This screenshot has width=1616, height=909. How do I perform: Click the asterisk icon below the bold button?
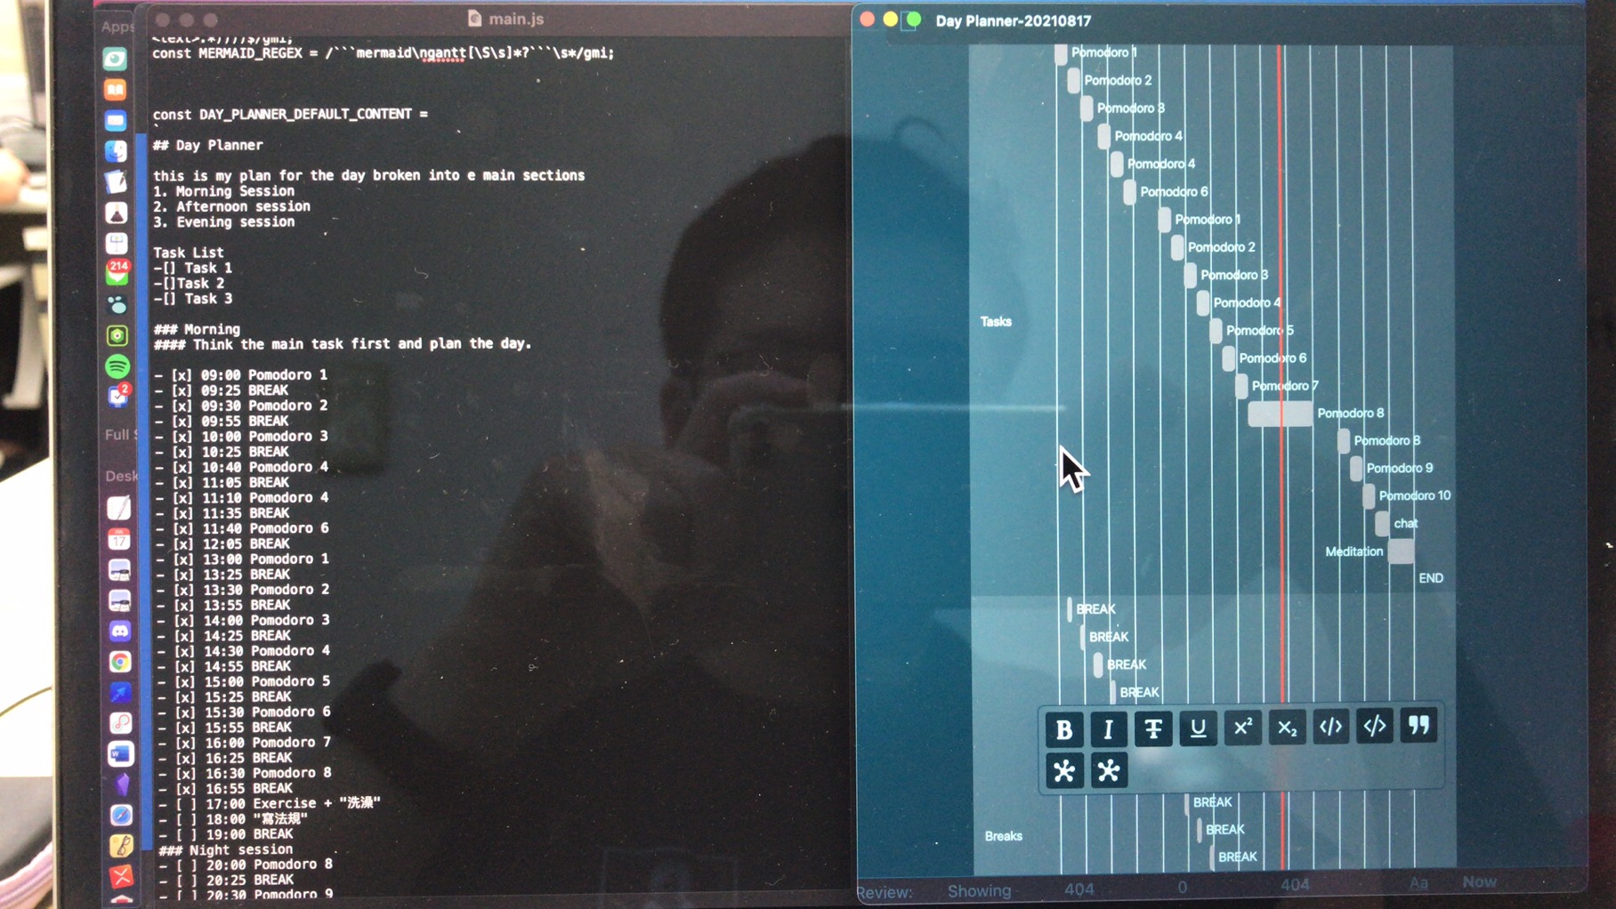[x=1063, y=770]
